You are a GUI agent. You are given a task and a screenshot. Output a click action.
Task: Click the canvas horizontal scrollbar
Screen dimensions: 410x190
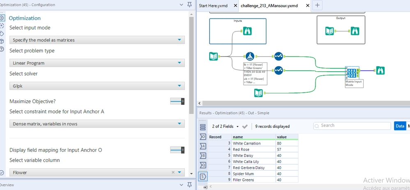[x=306, y=104]
